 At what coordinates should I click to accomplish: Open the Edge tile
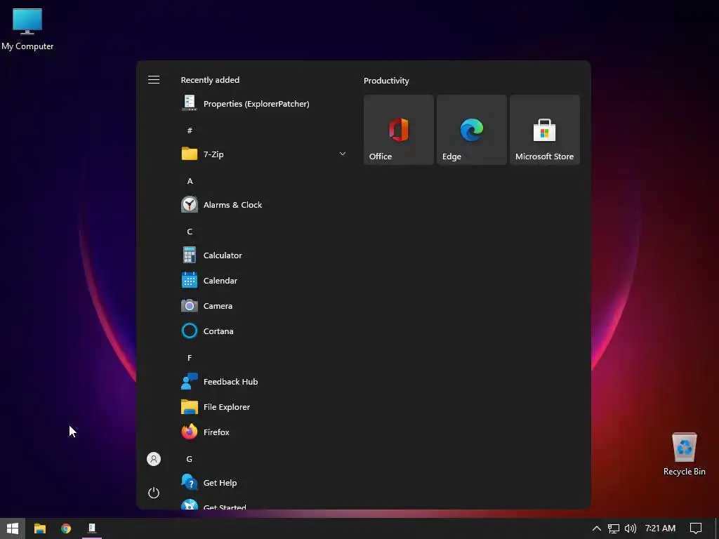pyautogui.click(x=471, y=130)
